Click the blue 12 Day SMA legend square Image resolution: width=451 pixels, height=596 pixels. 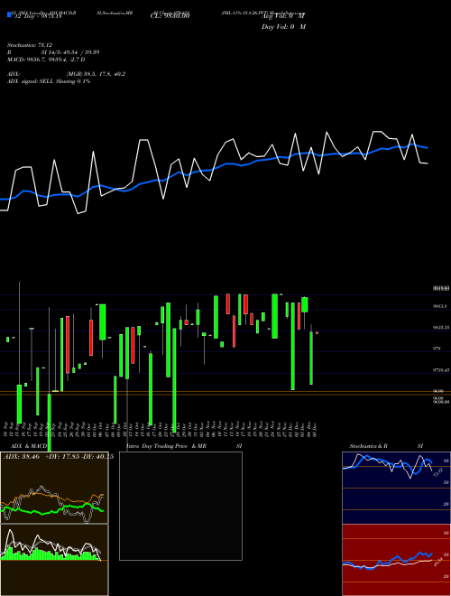9,14
